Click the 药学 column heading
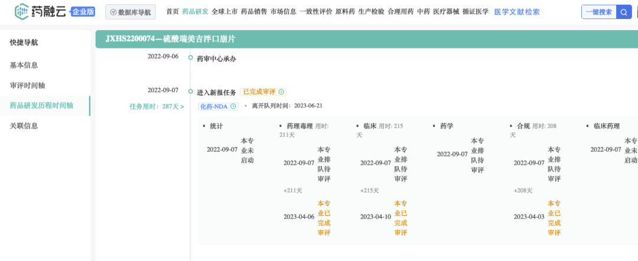The image size is (638, 261). (x=447, y=126)
